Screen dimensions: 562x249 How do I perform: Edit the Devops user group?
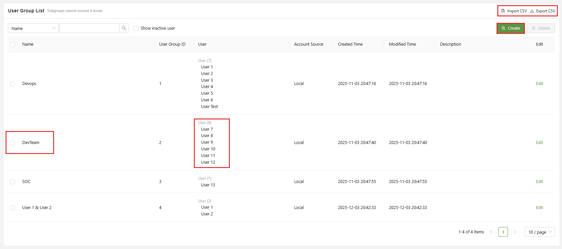click(539, 84)
